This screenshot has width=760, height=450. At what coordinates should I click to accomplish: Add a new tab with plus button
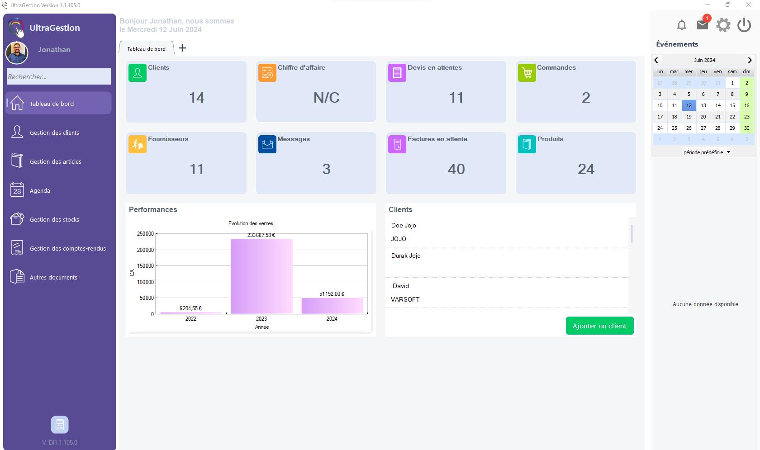[182, 48]
